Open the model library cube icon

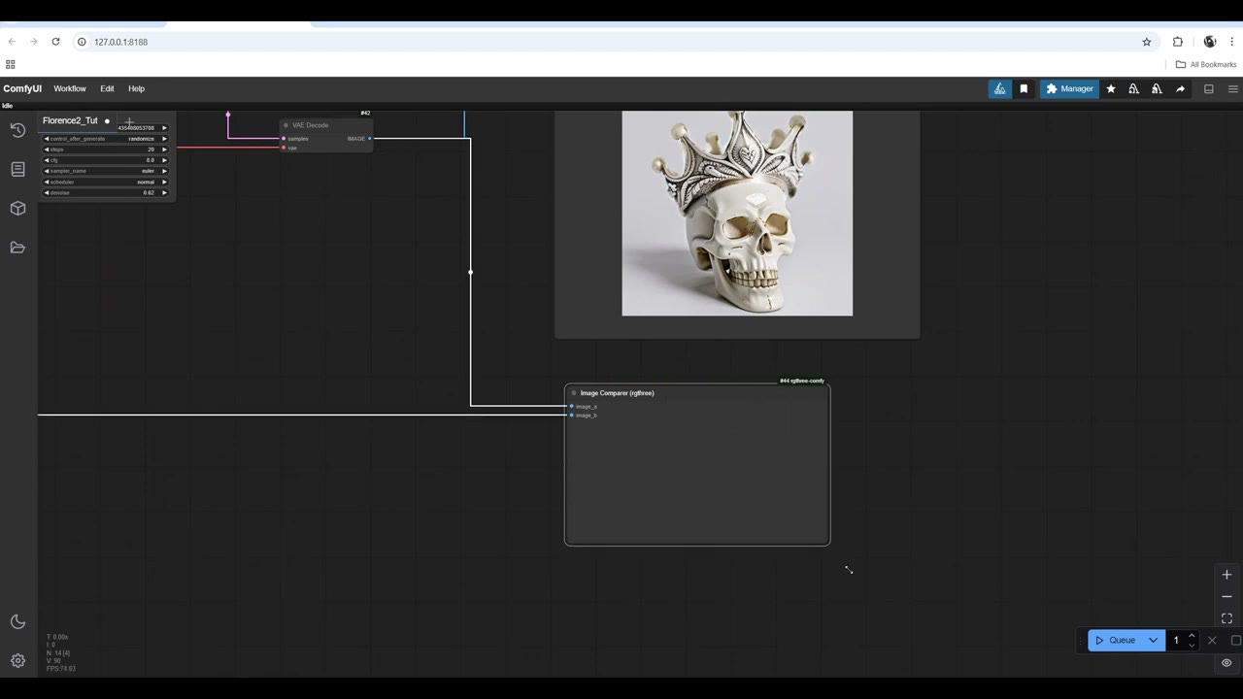17,208
